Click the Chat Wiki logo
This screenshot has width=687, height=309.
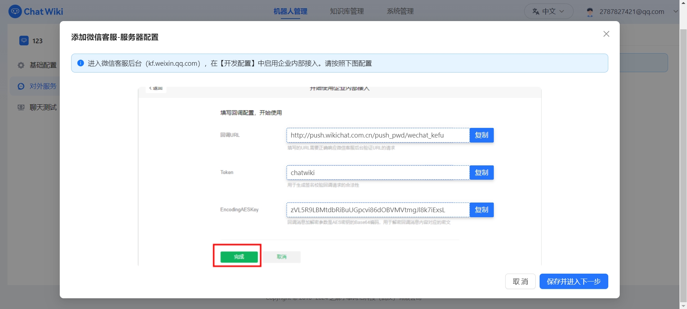point(36,11)
